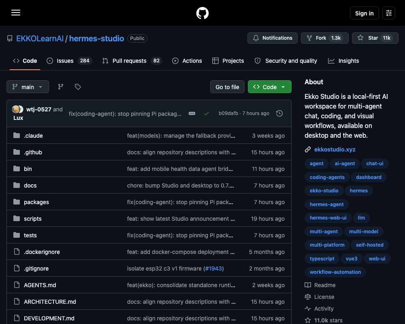
Task: Go to GitHub homepage via Octocat logo
Action: point(202,13)
